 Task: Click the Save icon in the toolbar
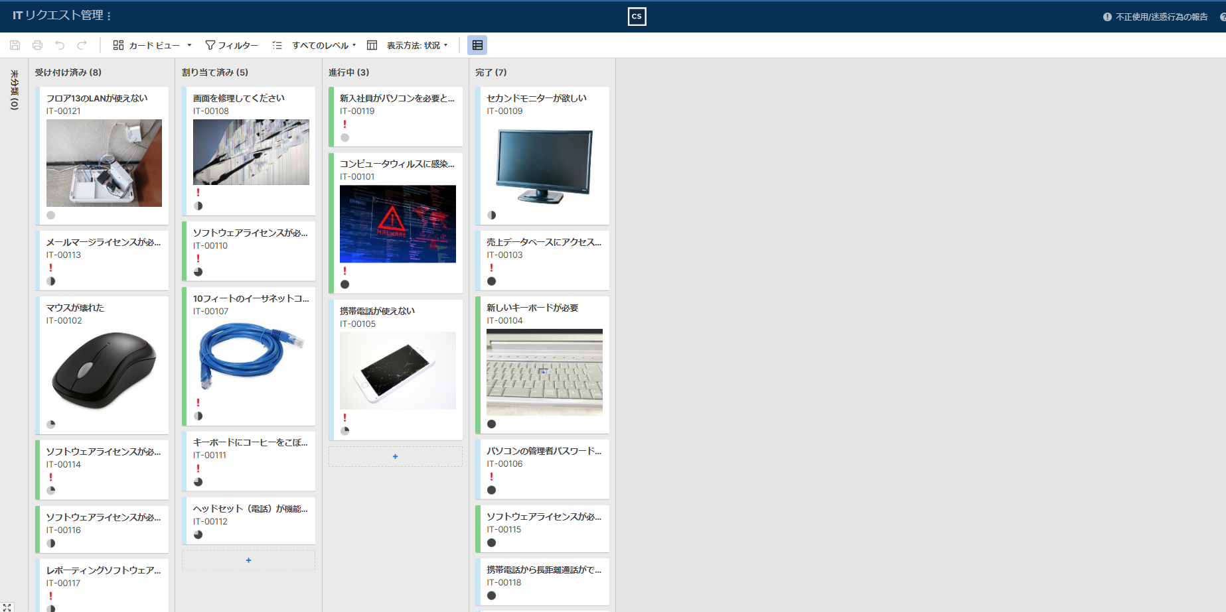tap(15, 44)
